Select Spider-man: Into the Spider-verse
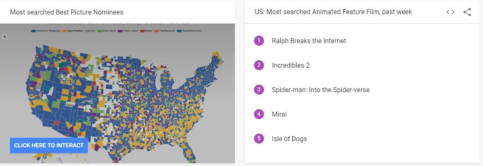Image resolution: width=483 pixels, height=166 pixels. [321, 90]
